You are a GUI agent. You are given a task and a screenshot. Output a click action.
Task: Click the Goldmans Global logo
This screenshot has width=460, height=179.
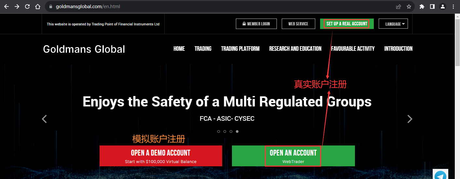84,49
